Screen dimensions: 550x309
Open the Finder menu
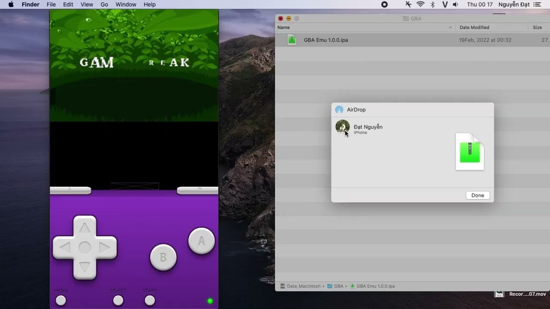pos(31,4)
